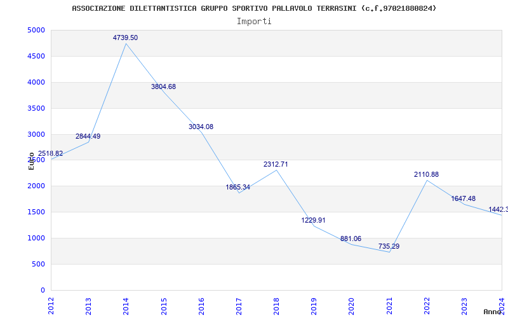Viewport: 508px width, 318px height.
Task: Click the x-axis year 2013
Action: (88, 306)
